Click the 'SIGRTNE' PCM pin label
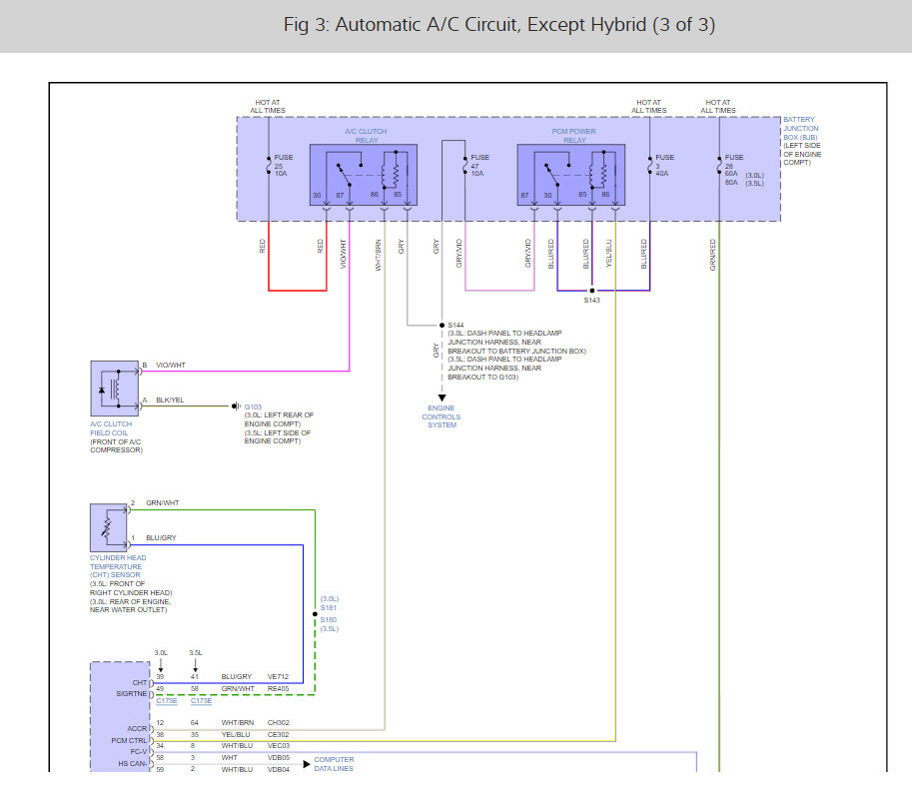Viewport: 912px width, 809px height. pyautogui.click(x=132, y=694)
